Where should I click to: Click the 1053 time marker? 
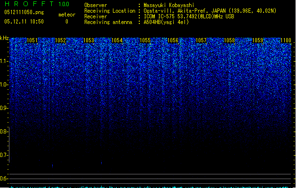point(88,40)
